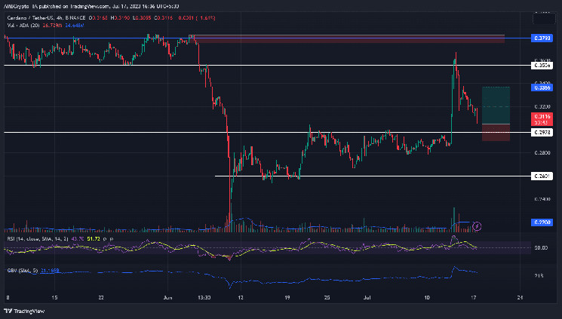Click the 17 date on time axis

coord(474,297)
